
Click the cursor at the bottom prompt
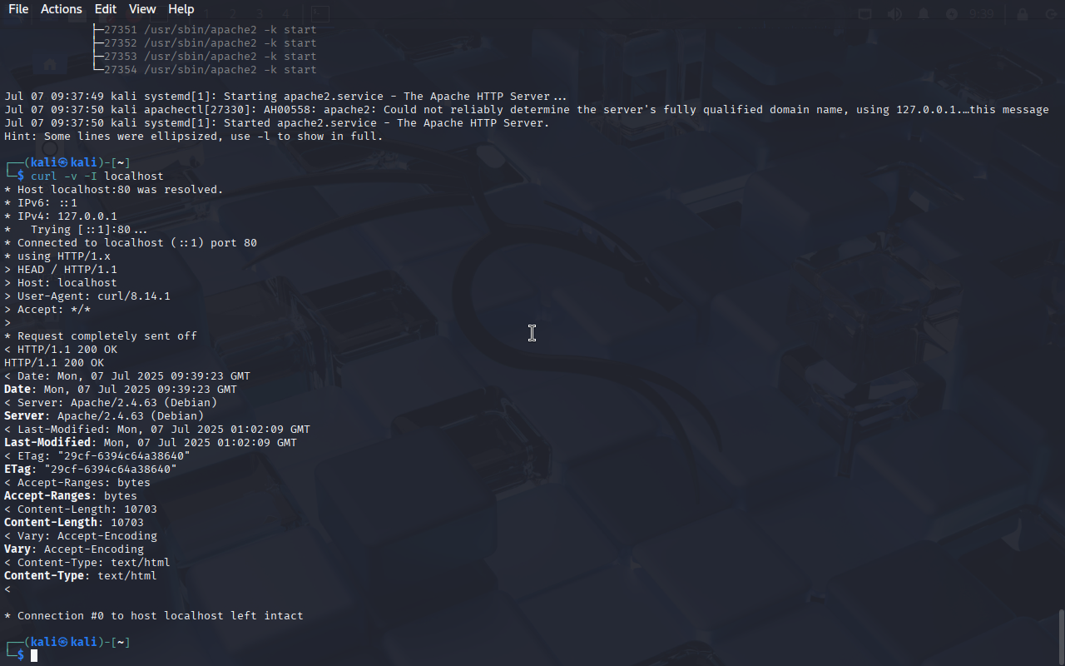[34, 656]
